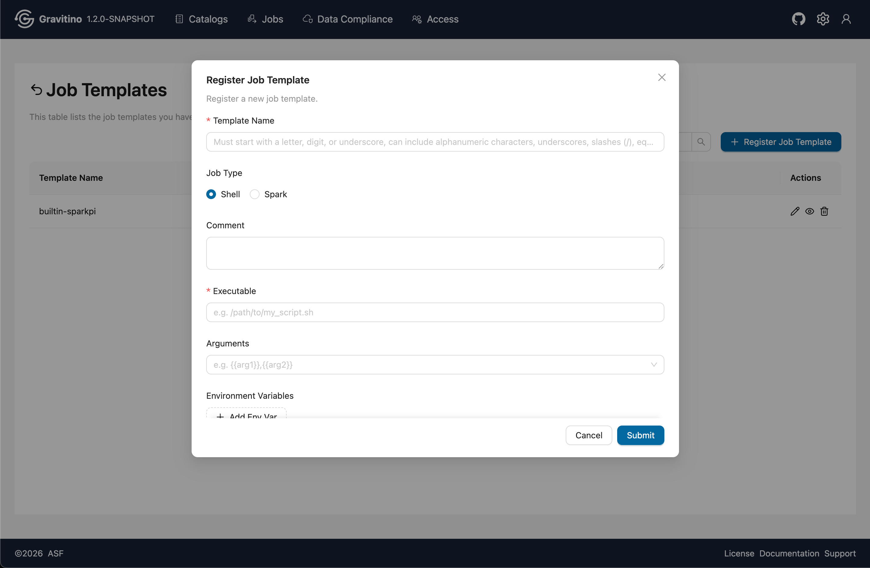Click the Add Env Var button
This screenshot has width=870, height=568.
[246, 416]
